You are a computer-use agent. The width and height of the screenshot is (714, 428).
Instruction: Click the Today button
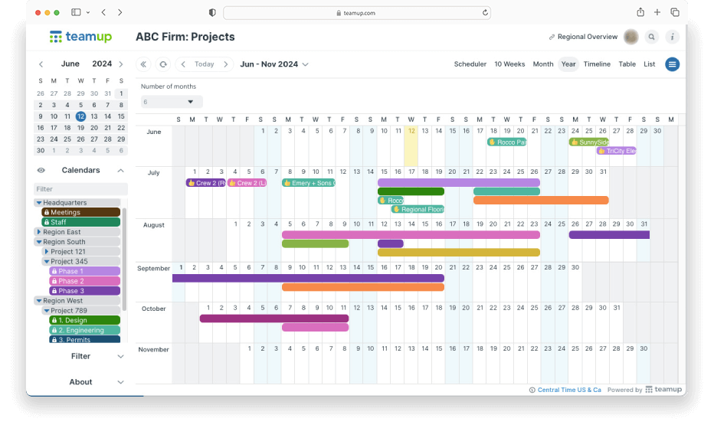204,64
